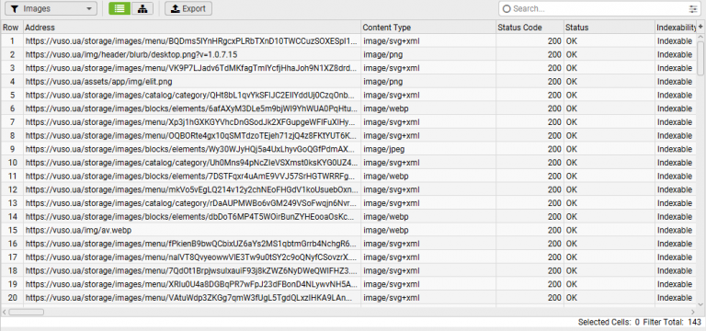
Task: Sort by Status Code column header
Action: [x=529, y=28]
